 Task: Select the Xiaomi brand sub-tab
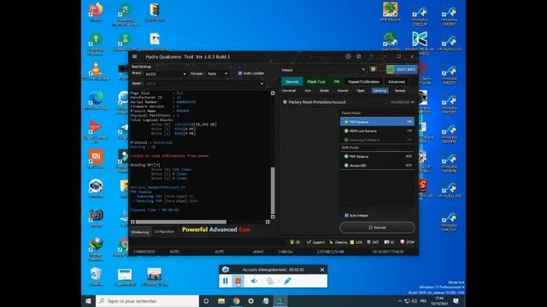pos(325,91)
